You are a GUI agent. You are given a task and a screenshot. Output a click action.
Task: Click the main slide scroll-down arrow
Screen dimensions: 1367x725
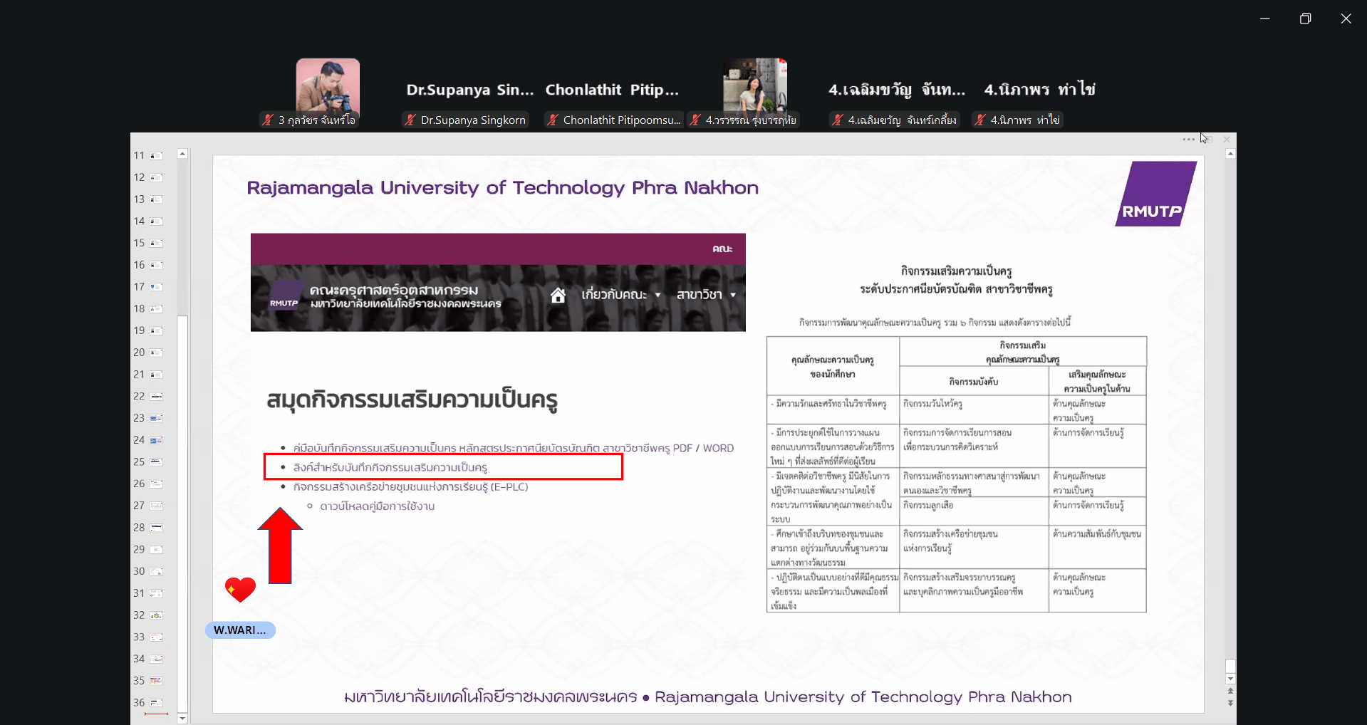(x=1230, y=679)
